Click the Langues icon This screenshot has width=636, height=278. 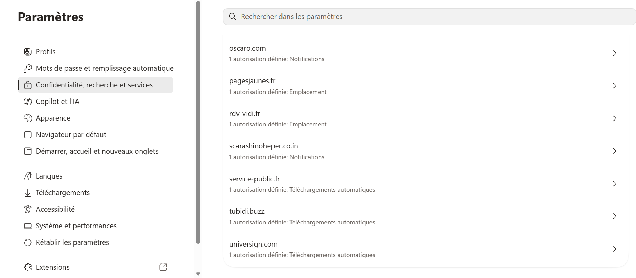pyautogui.click(x=28, y=176)
